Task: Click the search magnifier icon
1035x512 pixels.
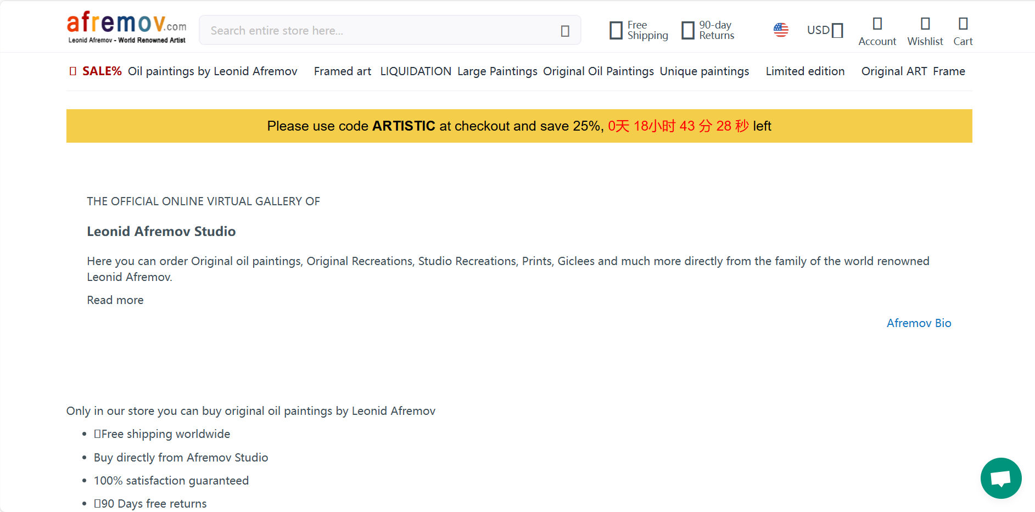Action: click(x=565, y=31)
